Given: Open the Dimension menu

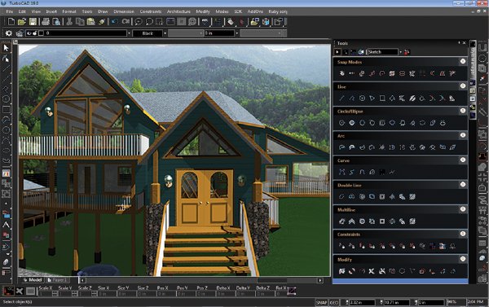Looking at the screenshot, I should click(x=124, y=11).
